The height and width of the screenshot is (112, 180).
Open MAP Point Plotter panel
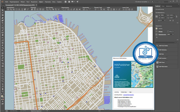click(166, 46)
